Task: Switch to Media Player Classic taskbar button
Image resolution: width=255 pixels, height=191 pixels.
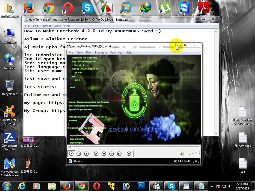Action: pyautogui.click(x=156, y=186)
